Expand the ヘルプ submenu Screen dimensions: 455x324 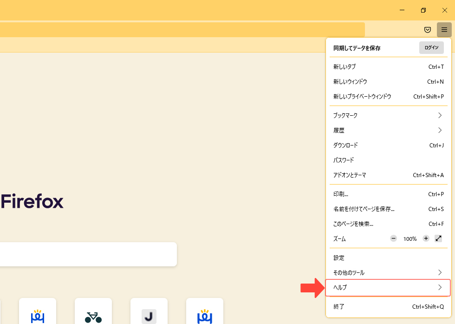click(388, 287)
